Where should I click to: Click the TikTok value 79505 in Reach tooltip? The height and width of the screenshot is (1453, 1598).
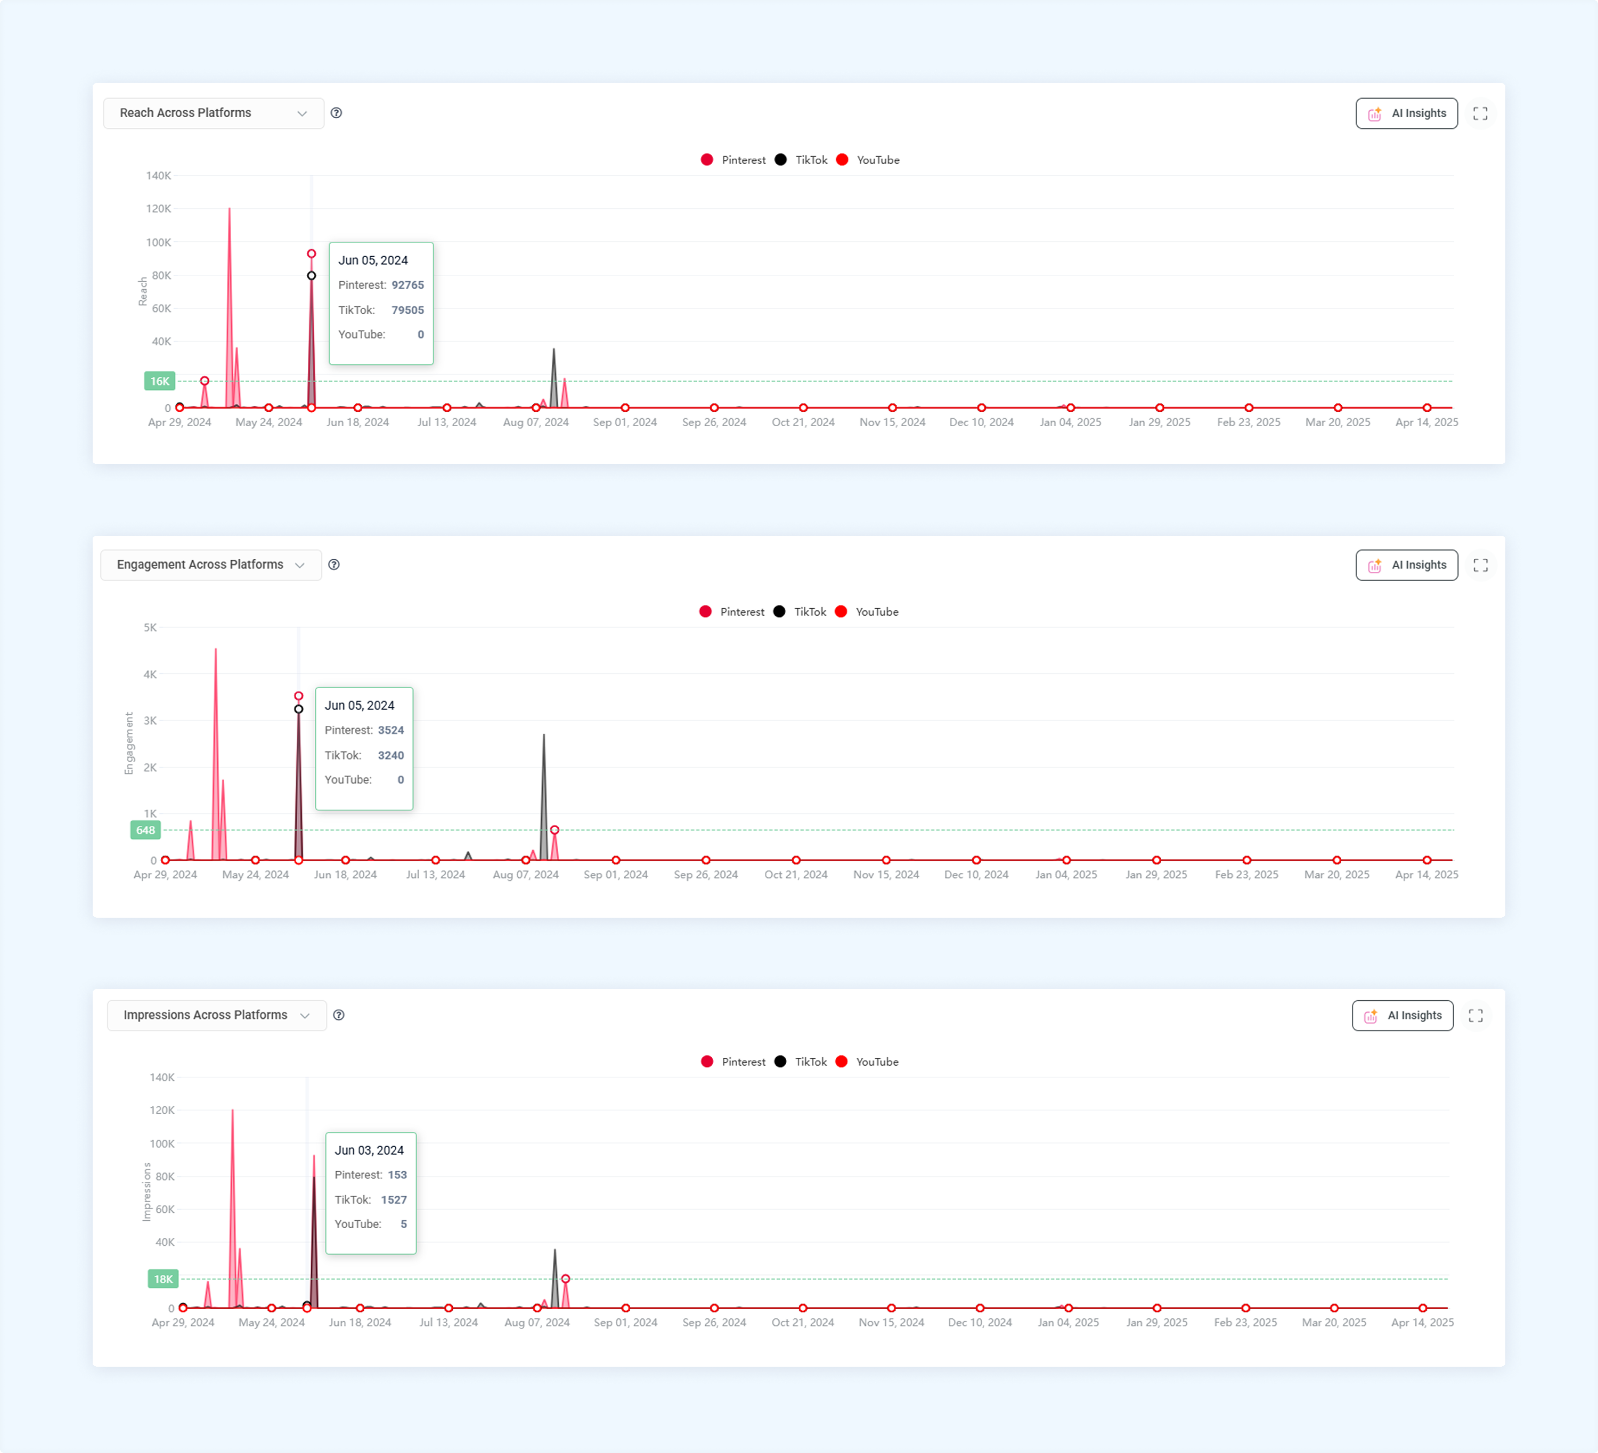coord(407,310)
